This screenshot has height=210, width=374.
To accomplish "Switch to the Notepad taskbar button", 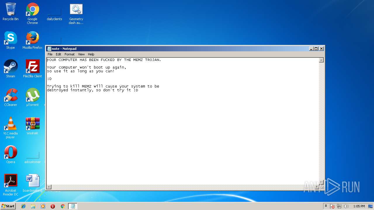I will [73, 206].
